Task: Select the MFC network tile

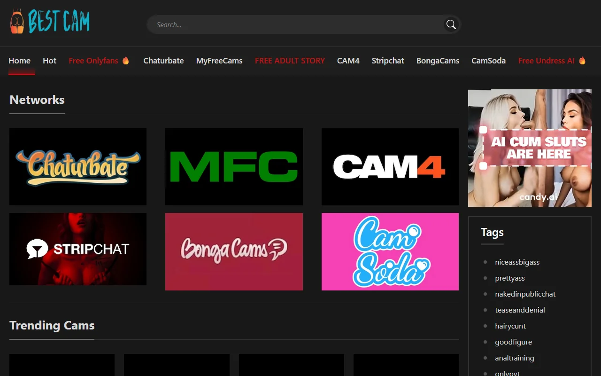Action: 234,166
